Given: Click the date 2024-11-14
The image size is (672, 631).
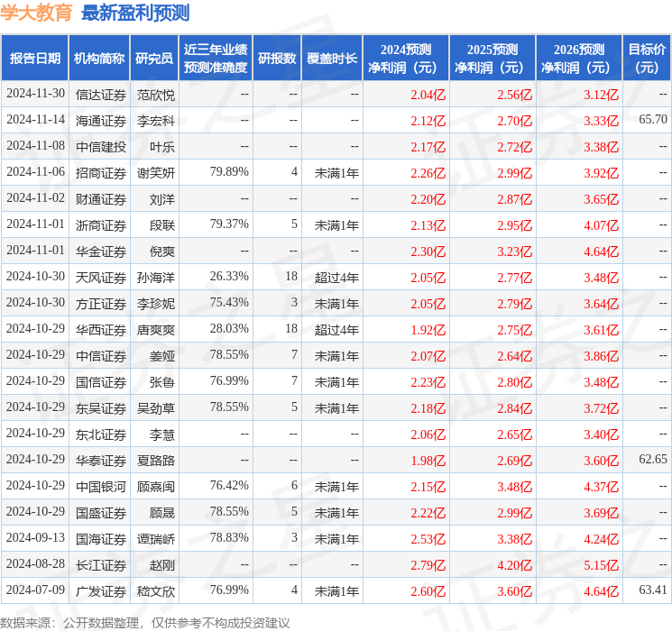Looking at the screenshot, I should [35, 119].
